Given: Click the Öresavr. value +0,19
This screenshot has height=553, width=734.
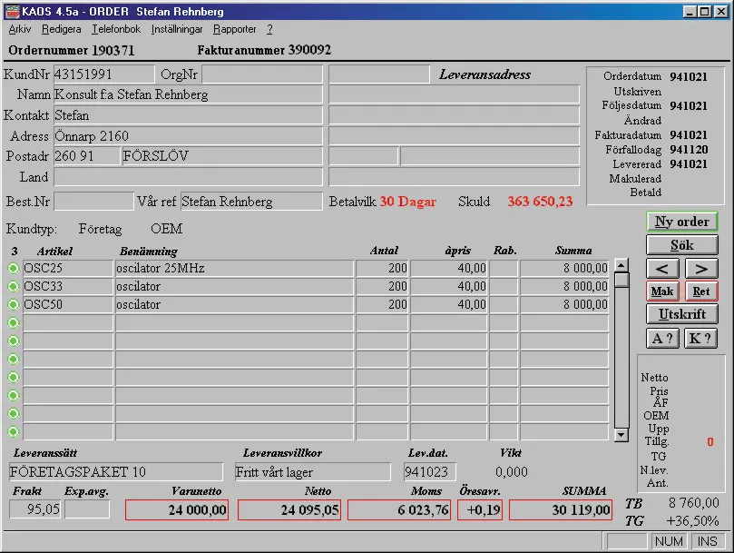Looking at the screenshot, I should tap(480, 510).
